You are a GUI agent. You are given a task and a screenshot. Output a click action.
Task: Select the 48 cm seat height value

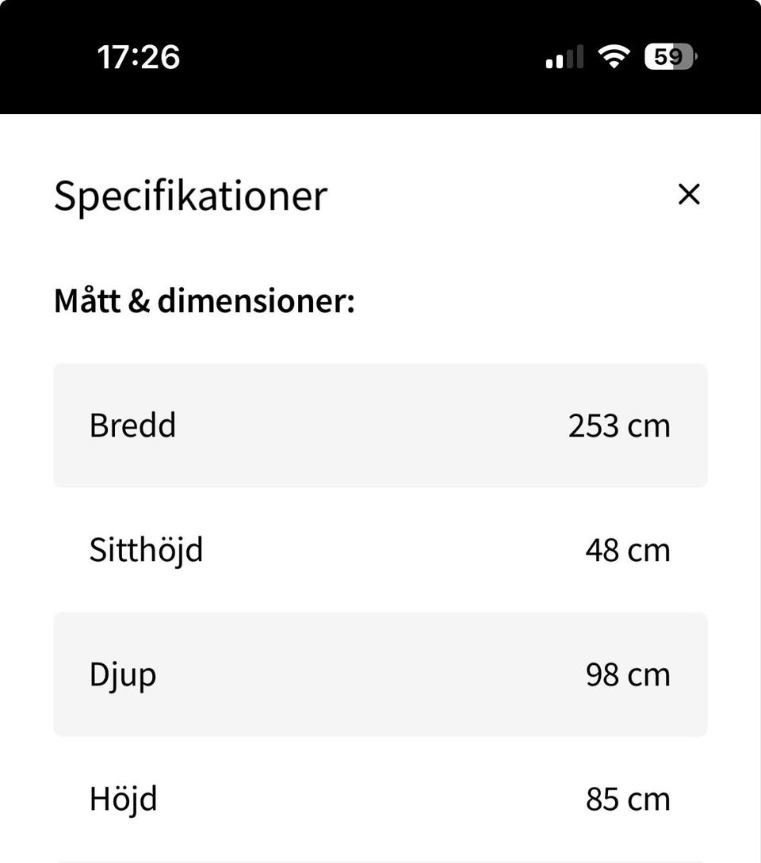pyautogui.click(x=627, y=551)
